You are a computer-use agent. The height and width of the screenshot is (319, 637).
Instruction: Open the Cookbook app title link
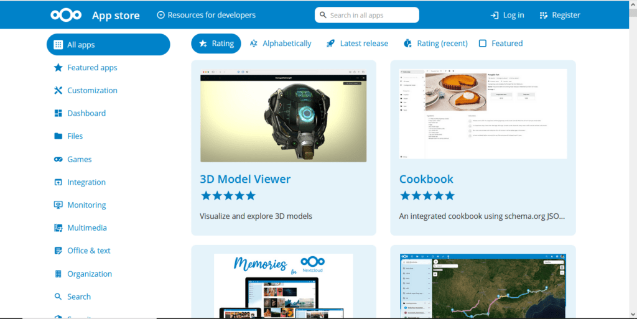pyautogui.click(x=426, y=179)
